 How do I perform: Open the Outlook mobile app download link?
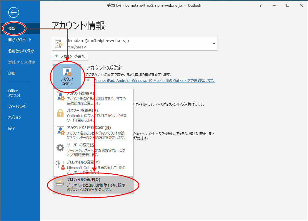(x=155, y=80)
